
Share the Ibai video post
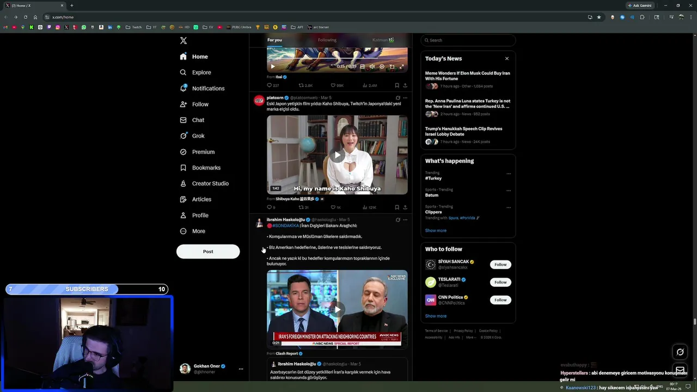tap(405, 85)
